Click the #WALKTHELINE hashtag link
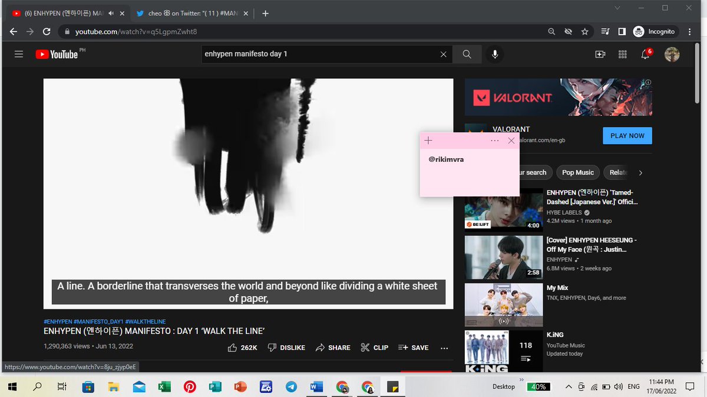The height and width of the screenshot is (397, 707). coord(146,322)
